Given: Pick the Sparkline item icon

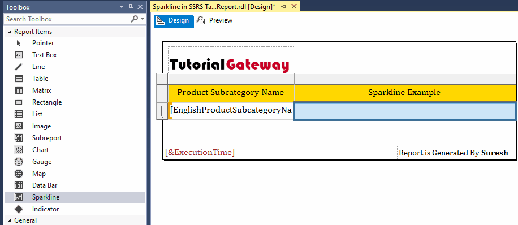Looking at the screenshot, I should pos(19,197).
